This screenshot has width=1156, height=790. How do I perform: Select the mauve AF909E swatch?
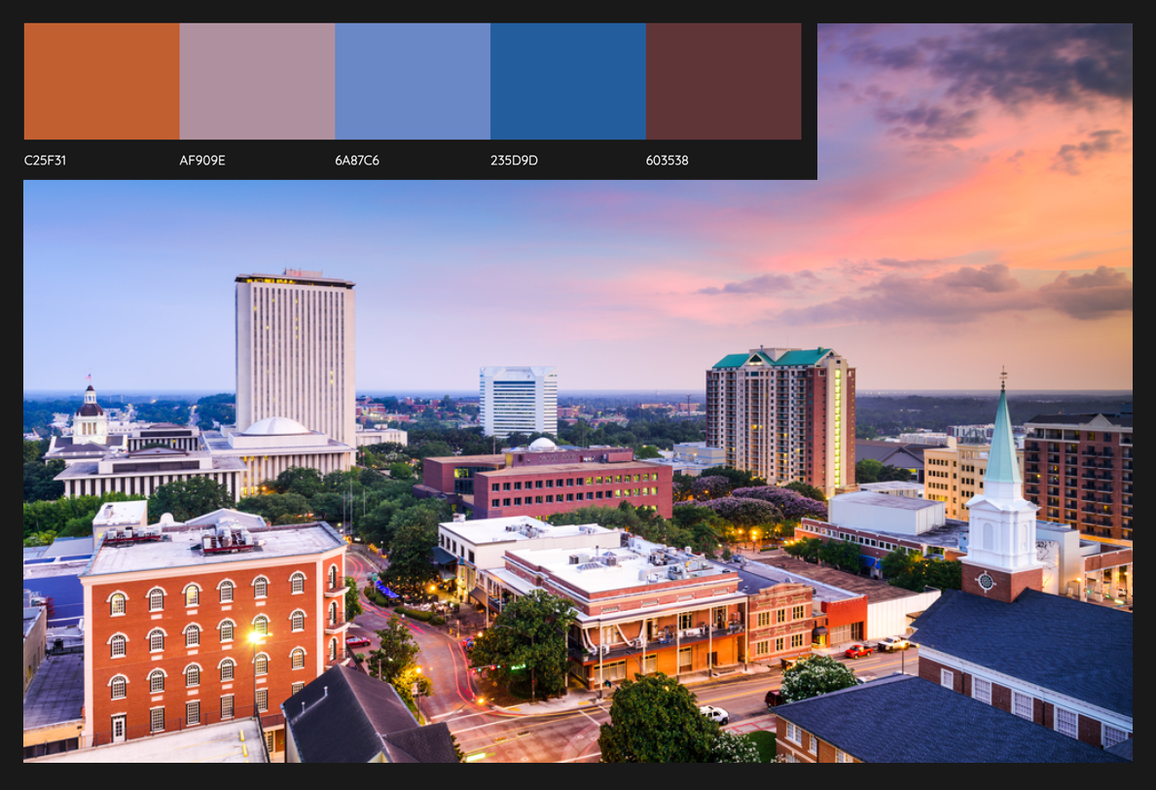(257, 81)
